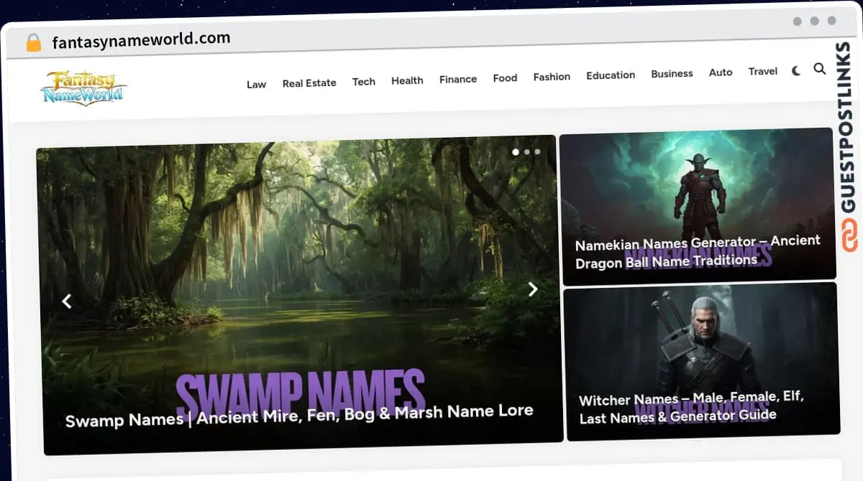Open Namekian Names Generator article link
The width and height of the screenshot is (863, 481).
pos(697,251)
